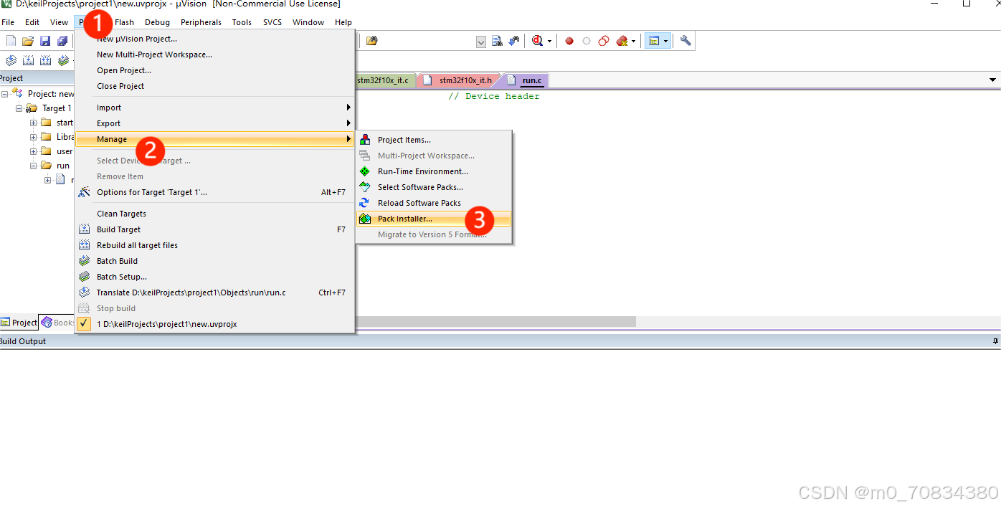Click the Incremental Find toolbar icon

point(514,42)
